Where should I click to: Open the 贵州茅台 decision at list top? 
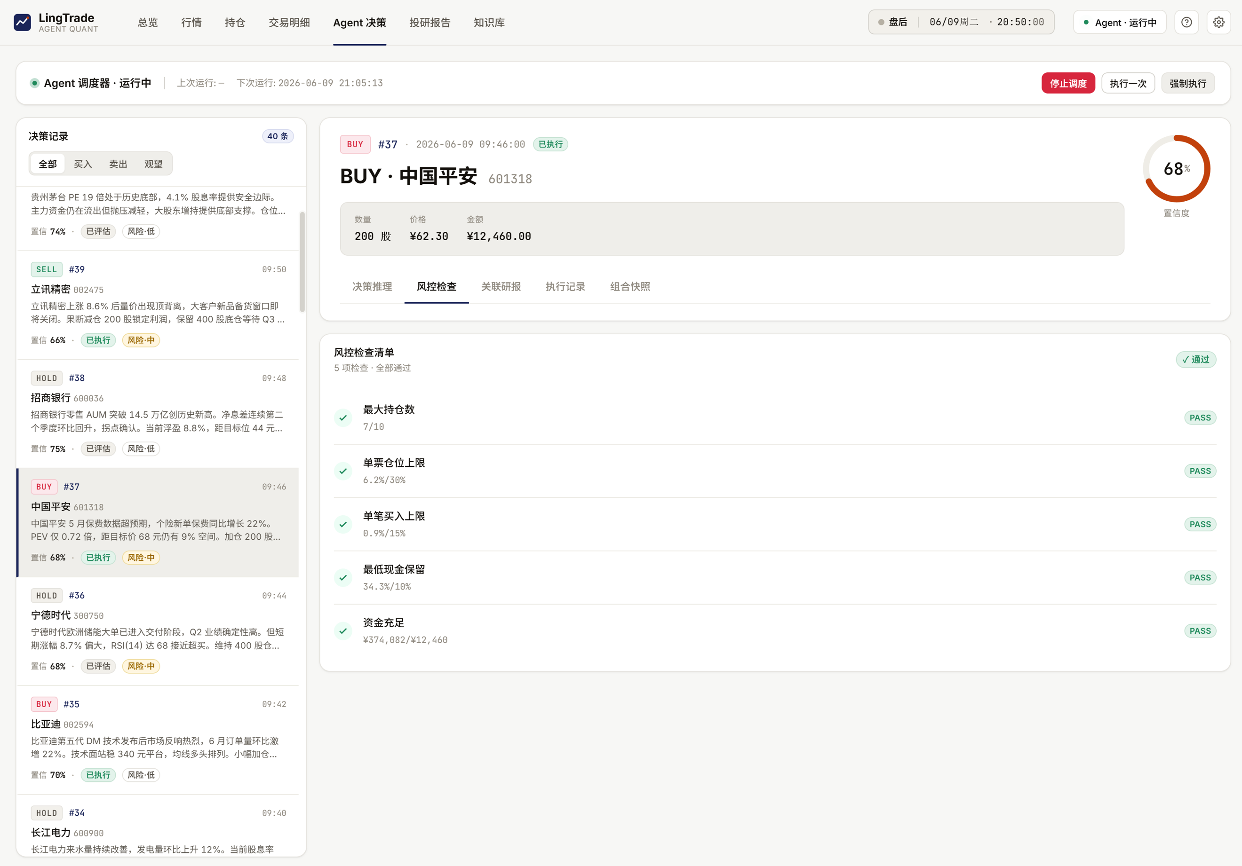coord(158,219)
